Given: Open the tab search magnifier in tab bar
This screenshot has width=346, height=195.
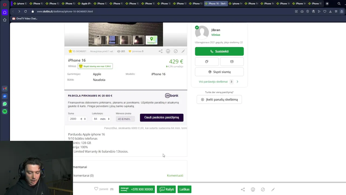Looking at the screenshot, I should pos(339,4).
